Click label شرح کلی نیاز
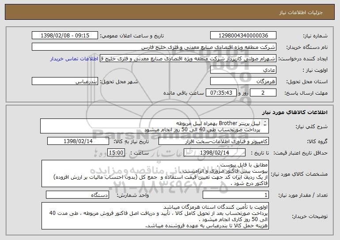This screenshot has width=340, height=240. 312,126
